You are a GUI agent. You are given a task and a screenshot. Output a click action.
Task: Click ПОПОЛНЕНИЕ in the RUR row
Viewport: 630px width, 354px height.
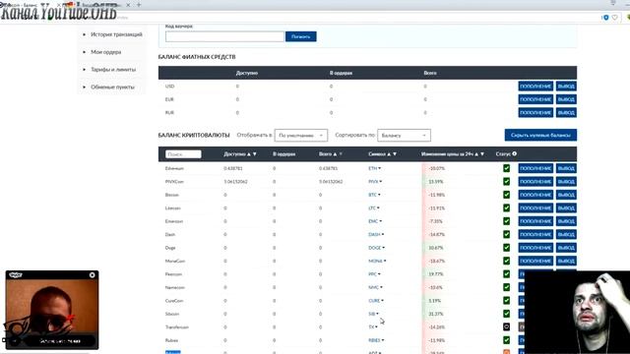(x=535, y=113)
